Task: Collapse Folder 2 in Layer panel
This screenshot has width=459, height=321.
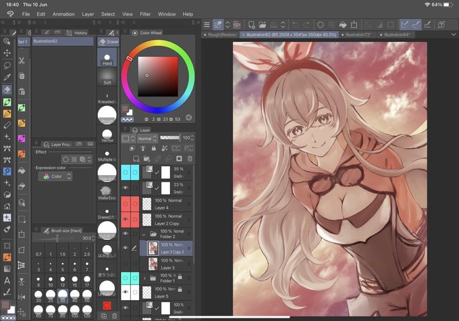Action: point(144,234)
